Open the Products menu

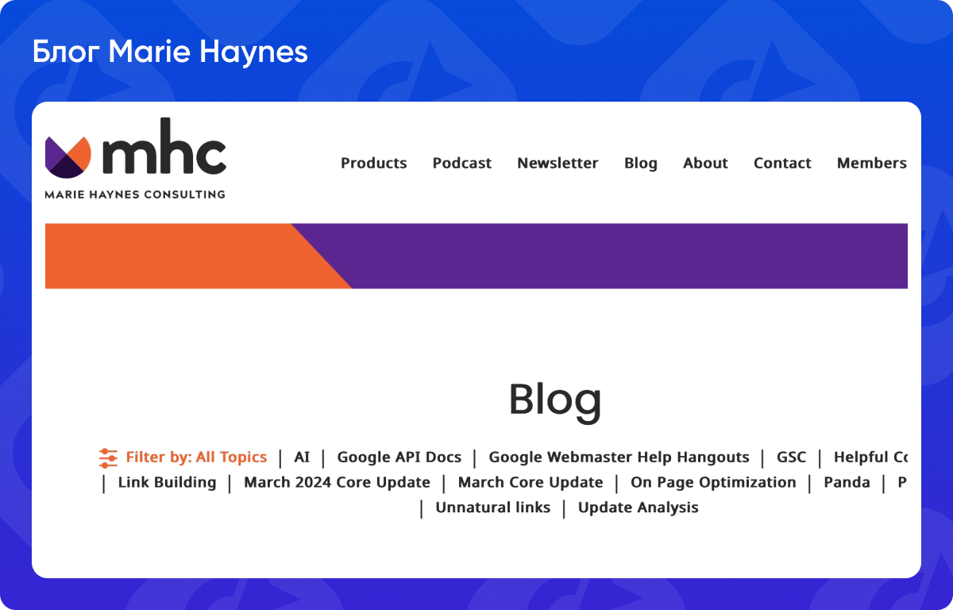pos(373,163)
